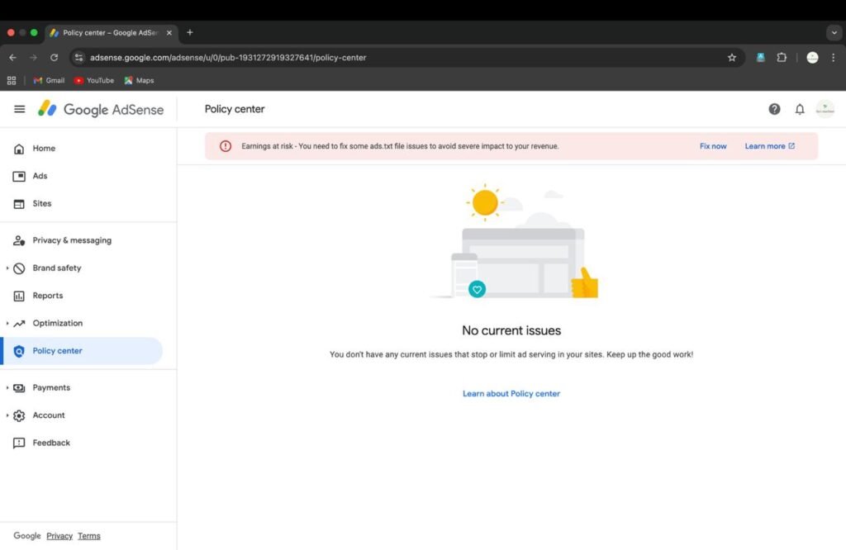Expand the Brand safety section arrow

(7, 268)
